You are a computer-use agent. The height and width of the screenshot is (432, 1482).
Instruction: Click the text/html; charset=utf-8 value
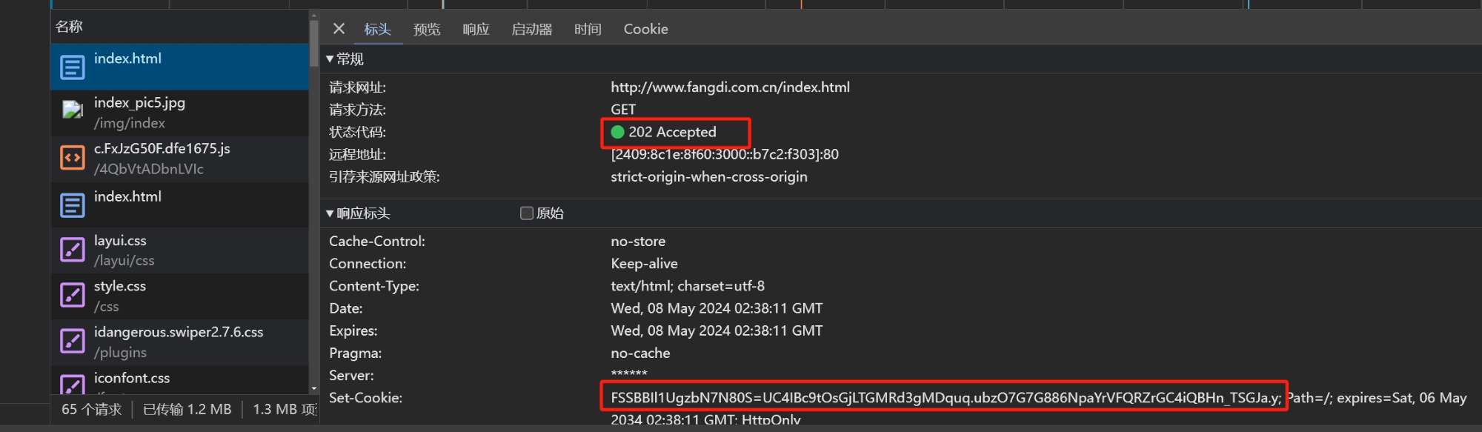(688, 285)
